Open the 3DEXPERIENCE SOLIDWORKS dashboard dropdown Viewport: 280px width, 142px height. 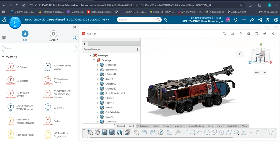[x=88, y=20]
